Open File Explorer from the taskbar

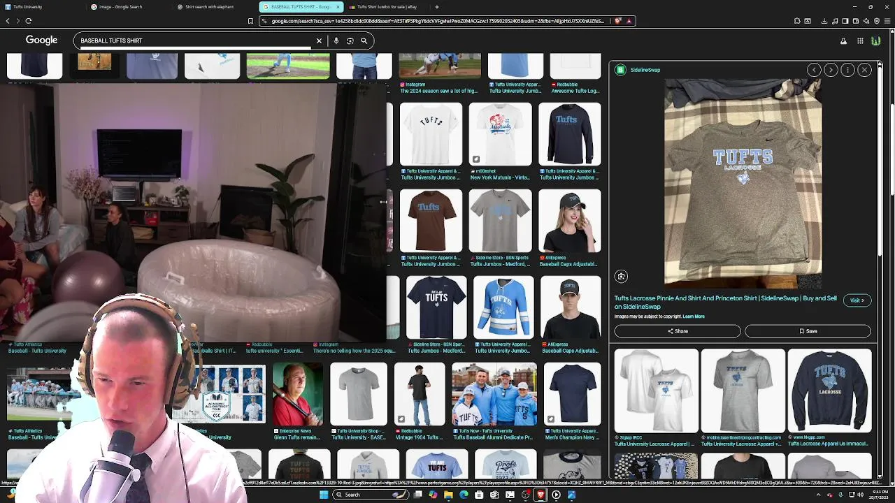448,495
